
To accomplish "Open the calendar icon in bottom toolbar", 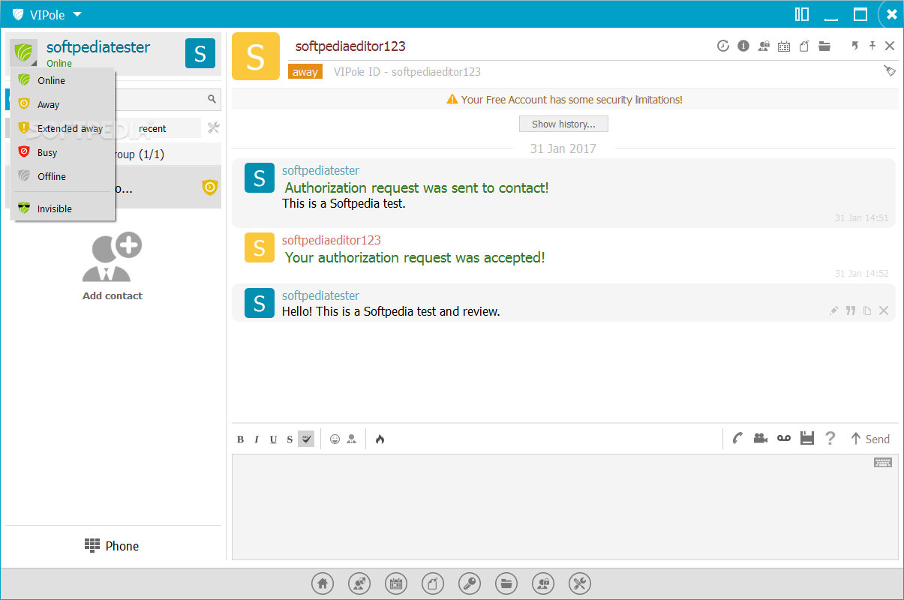I will (396, 583).
